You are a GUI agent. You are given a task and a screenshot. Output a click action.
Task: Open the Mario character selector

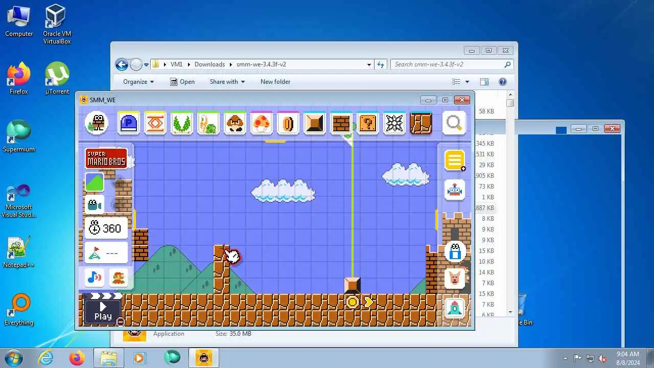(118, 278)
